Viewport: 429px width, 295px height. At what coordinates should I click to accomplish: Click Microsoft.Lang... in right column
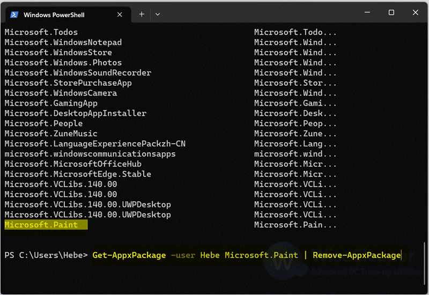(295, 144)
